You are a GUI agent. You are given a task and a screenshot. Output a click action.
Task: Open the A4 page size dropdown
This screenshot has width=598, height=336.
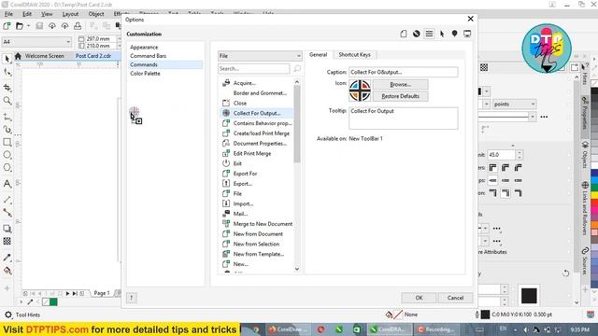pos(36,41)
